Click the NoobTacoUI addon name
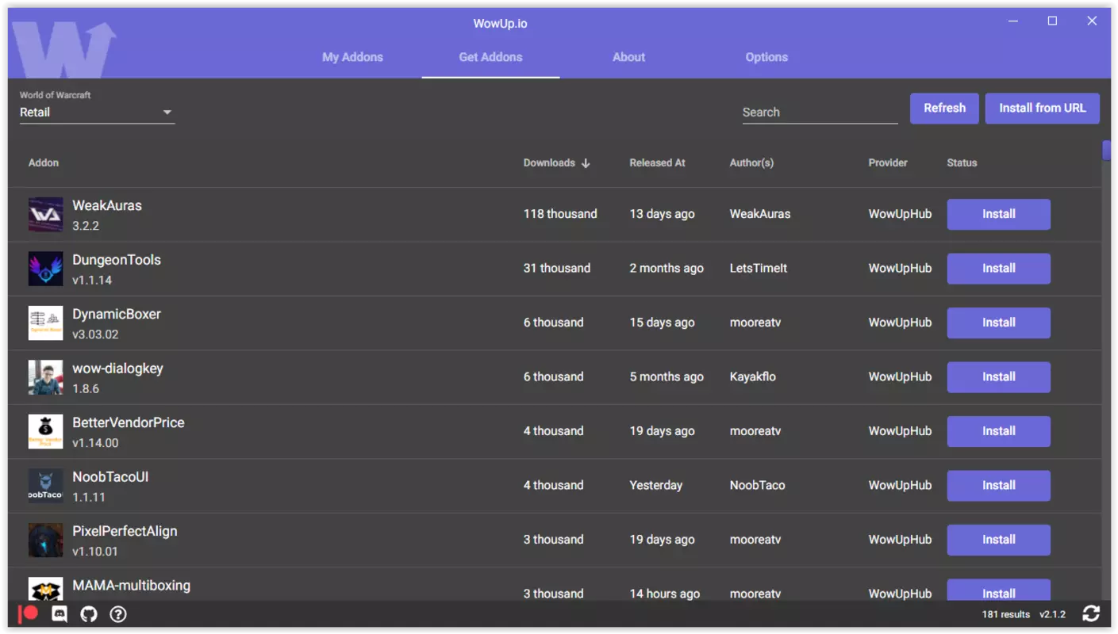The height and width of the screenshot is (634, 1118). pos(110,477)
